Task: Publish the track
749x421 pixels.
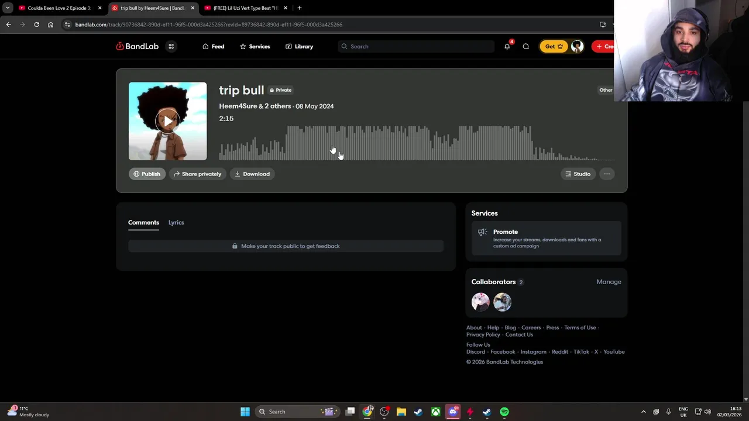Action: pos(146,174)
